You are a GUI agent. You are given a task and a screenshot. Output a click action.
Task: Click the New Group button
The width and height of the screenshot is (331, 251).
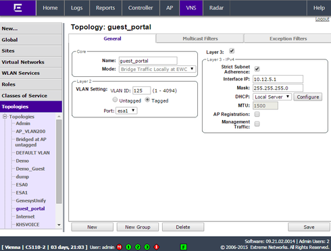coord(138,227)
